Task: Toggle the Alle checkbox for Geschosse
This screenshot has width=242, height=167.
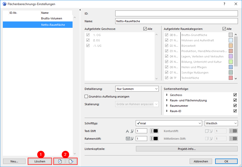Action: (145, 29)
